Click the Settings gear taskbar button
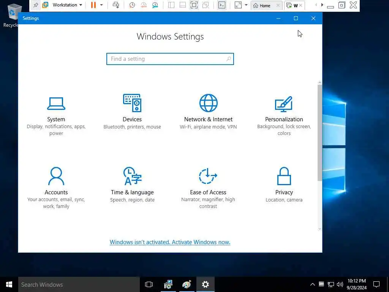 coord(206,284)
